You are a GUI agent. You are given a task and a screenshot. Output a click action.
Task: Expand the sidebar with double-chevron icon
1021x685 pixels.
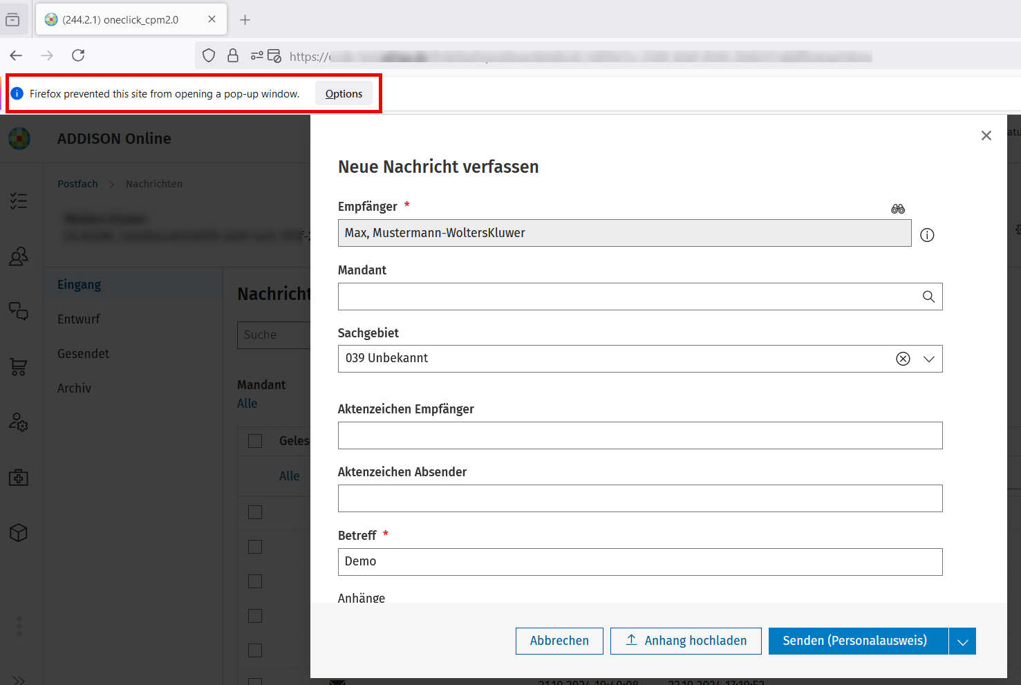[19, 680]
